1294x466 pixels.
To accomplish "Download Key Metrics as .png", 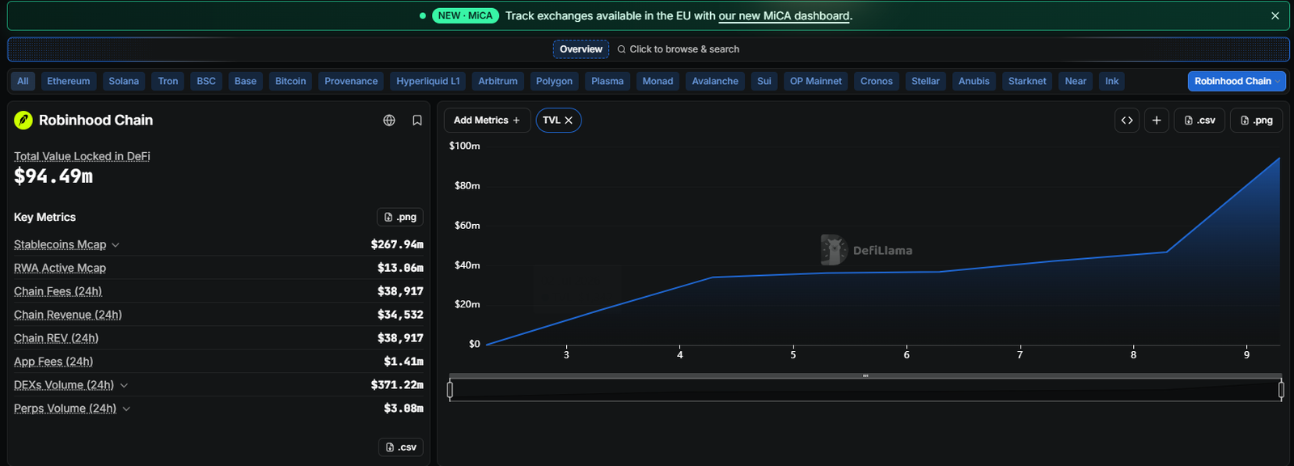I will (400, 217).
